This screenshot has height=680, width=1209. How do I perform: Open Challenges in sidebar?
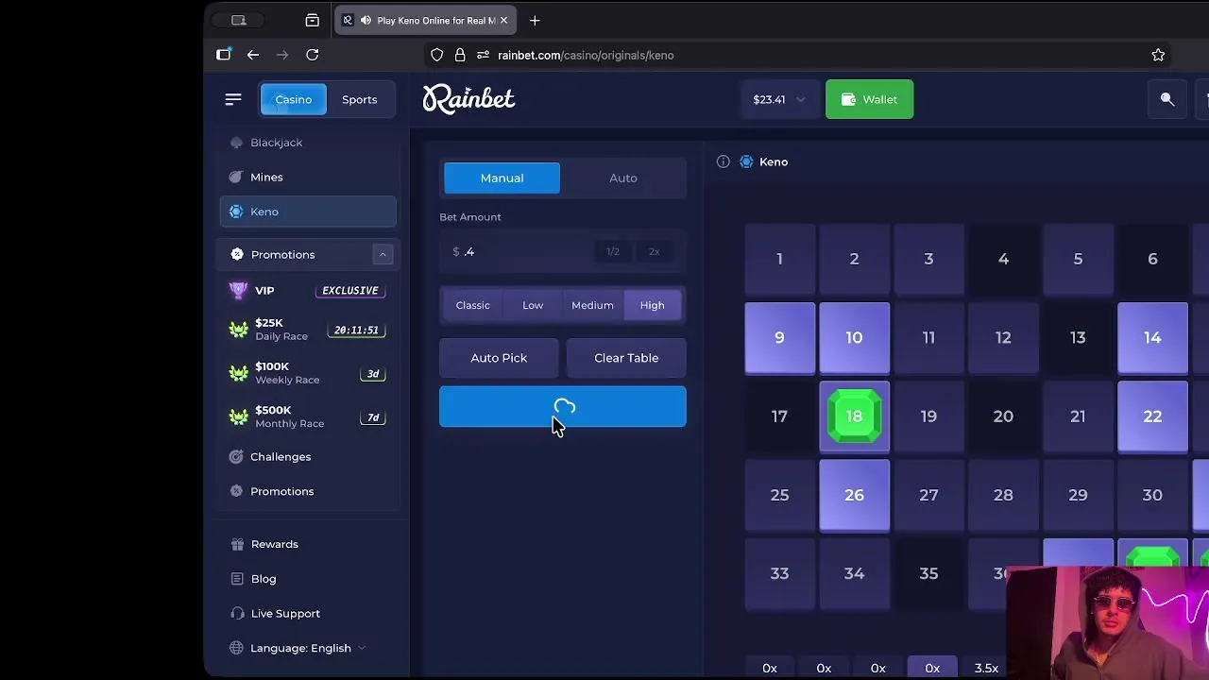(281, 457)
